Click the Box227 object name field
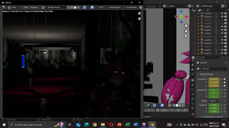Image resolution: width=229 pixels, height=128 pixels. [x=214, y=69]
